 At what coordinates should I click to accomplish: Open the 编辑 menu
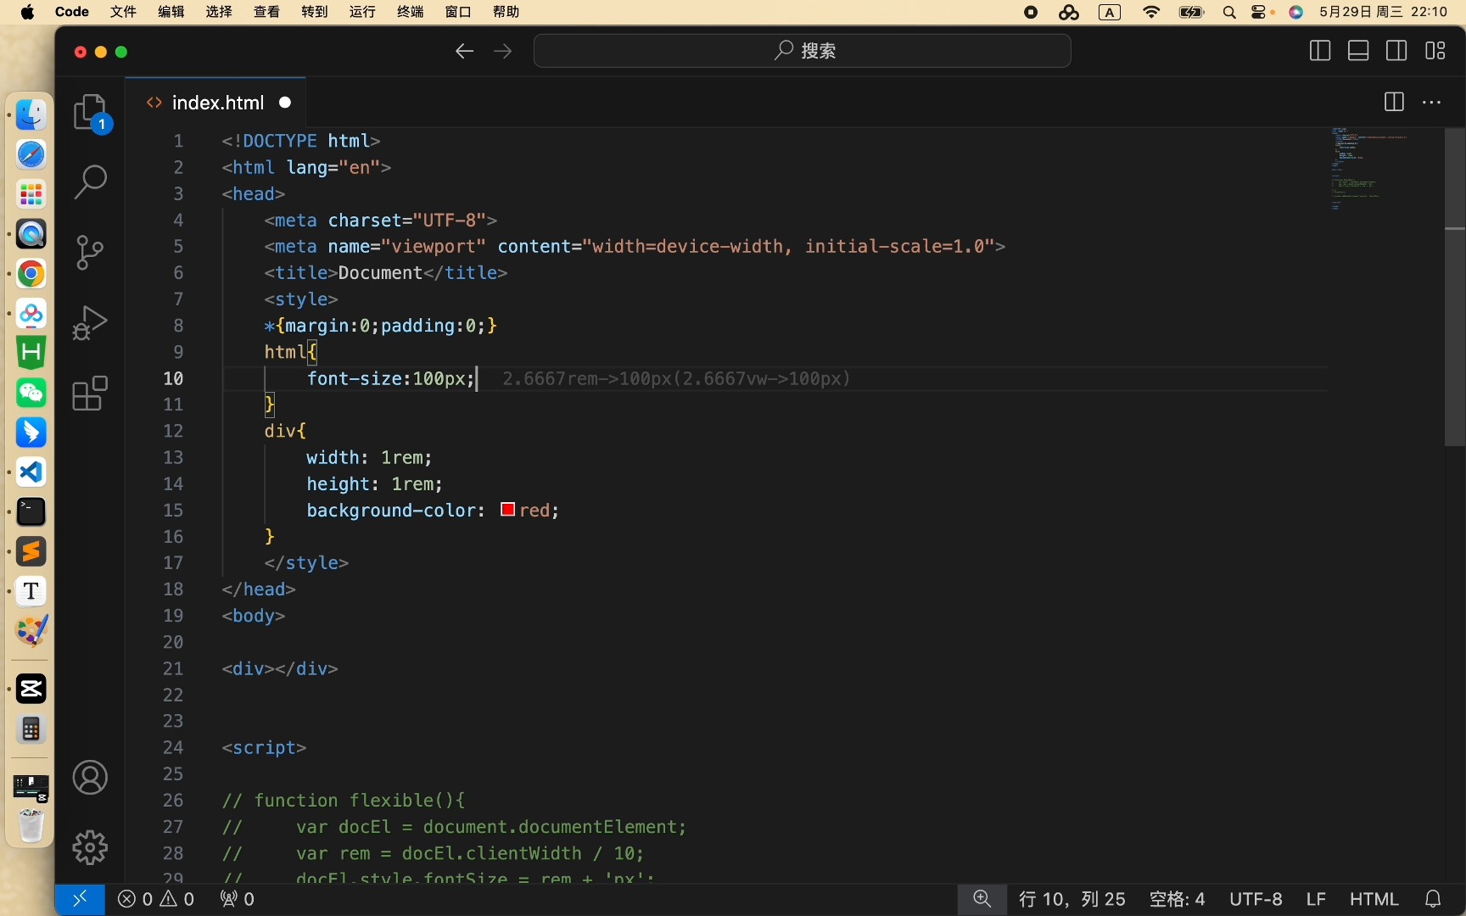pyautogui.click(x=171, y=12)
